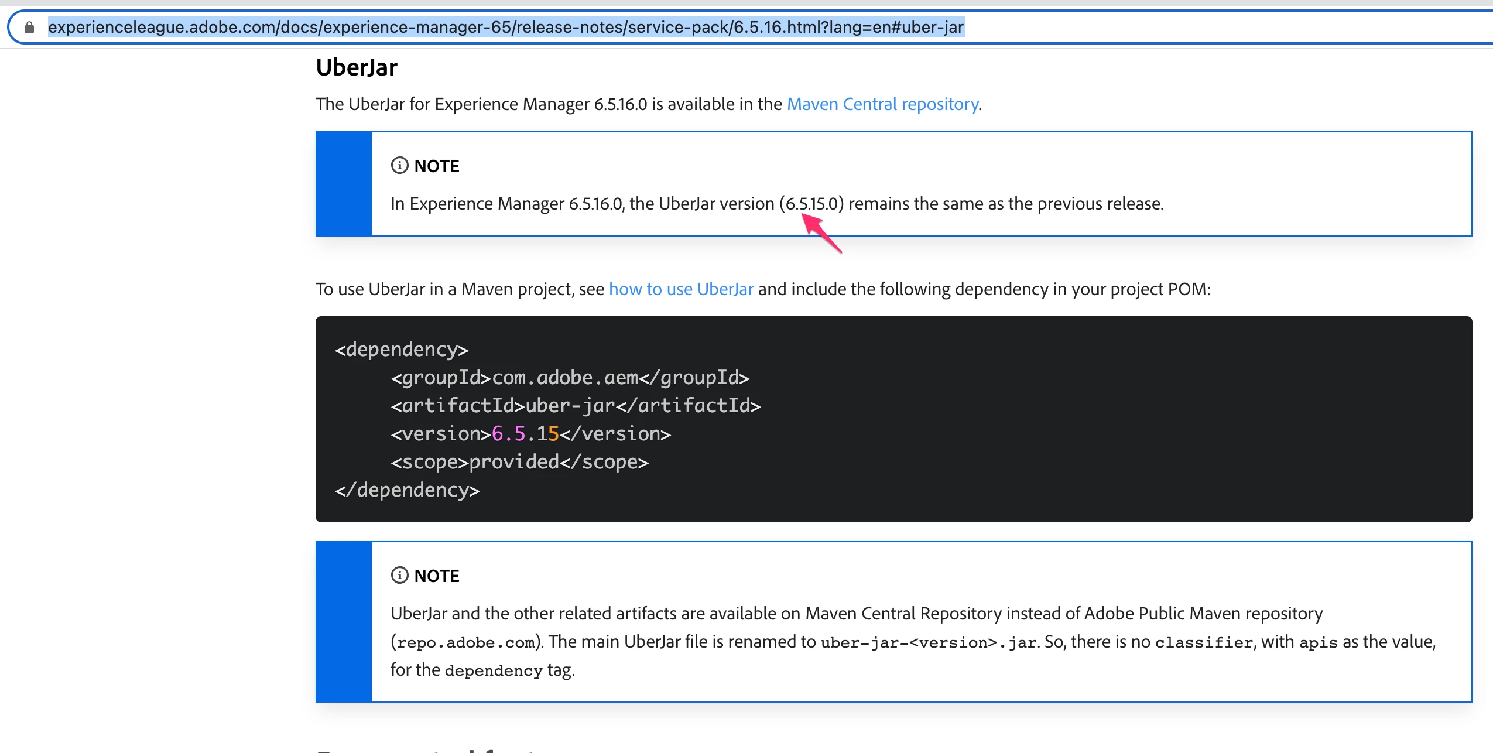Click the opening dependency tag in code
The image size is (1493, 753).
pos(402,350)
